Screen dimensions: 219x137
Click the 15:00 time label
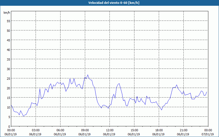(x=134, y=130)
